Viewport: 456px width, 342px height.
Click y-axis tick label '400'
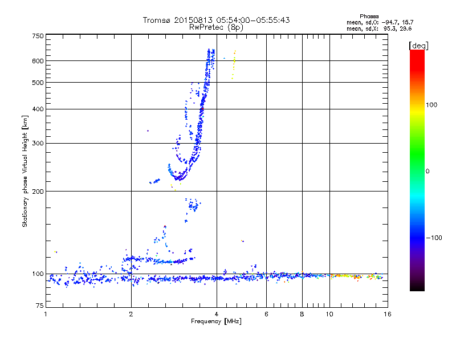(38, 109)
